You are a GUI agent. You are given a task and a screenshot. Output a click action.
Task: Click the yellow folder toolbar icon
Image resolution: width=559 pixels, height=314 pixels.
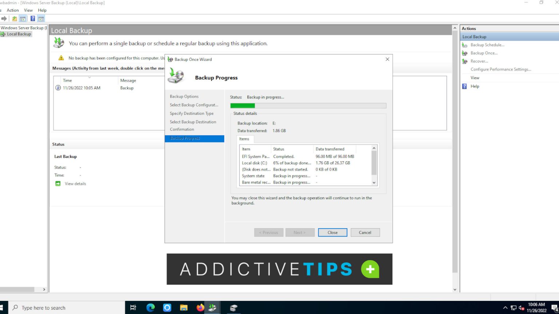[14, 18]
